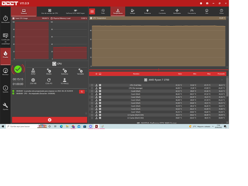Screen dimensions: 248x186
Task: Select the Temperatura sensor tab
Action: (x=118, y=11)
